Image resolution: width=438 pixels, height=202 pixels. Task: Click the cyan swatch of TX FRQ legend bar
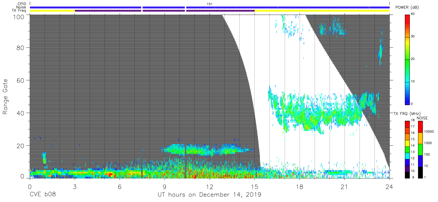click(407, 155)
